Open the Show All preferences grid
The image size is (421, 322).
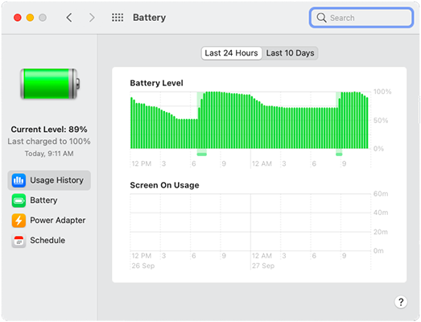(x=118, y=18)
